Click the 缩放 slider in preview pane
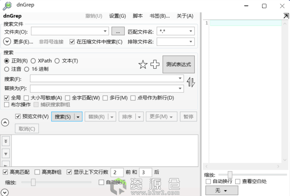This screenshot has height=196, width=290. coord(230,174)
